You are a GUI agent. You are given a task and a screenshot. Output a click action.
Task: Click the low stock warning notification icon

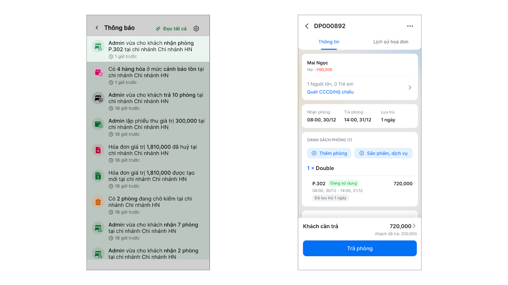click(x=98, y=73)
